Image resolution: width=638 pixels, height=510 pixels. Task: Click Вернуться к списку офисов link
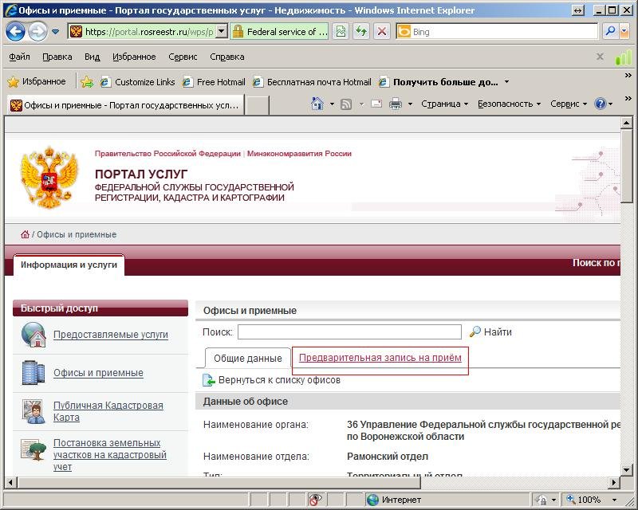(x=279, y=380)
